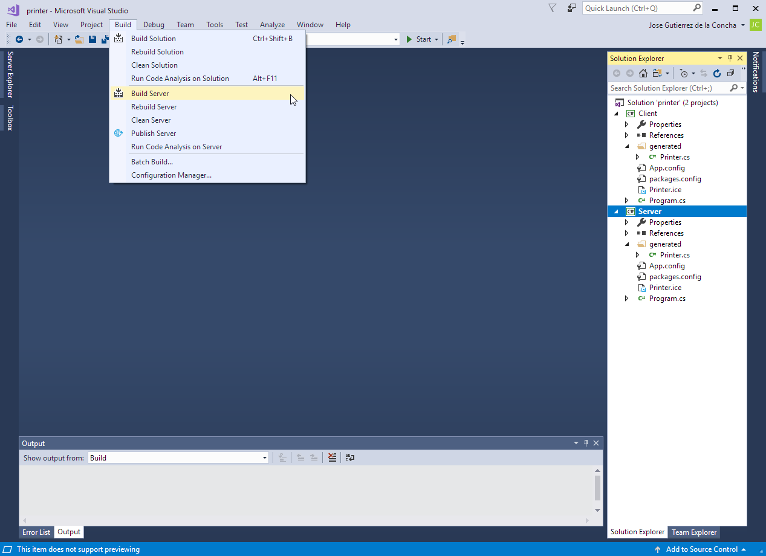Viewport: 766px width, 556px height.
Task: Clear all text in Output window
Action: pos(332,458)
